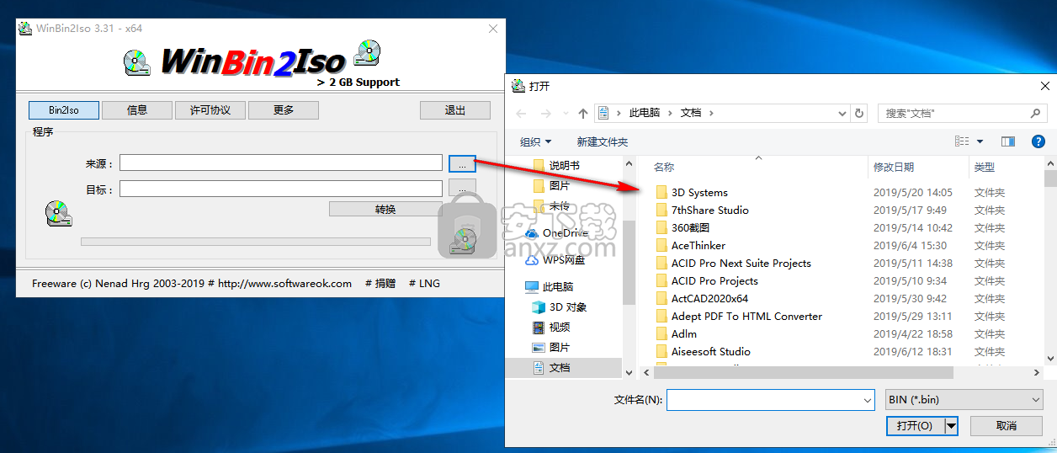Select the AceThinker folder
Viewport: 1057px width, 453px height.
point(698,245)
